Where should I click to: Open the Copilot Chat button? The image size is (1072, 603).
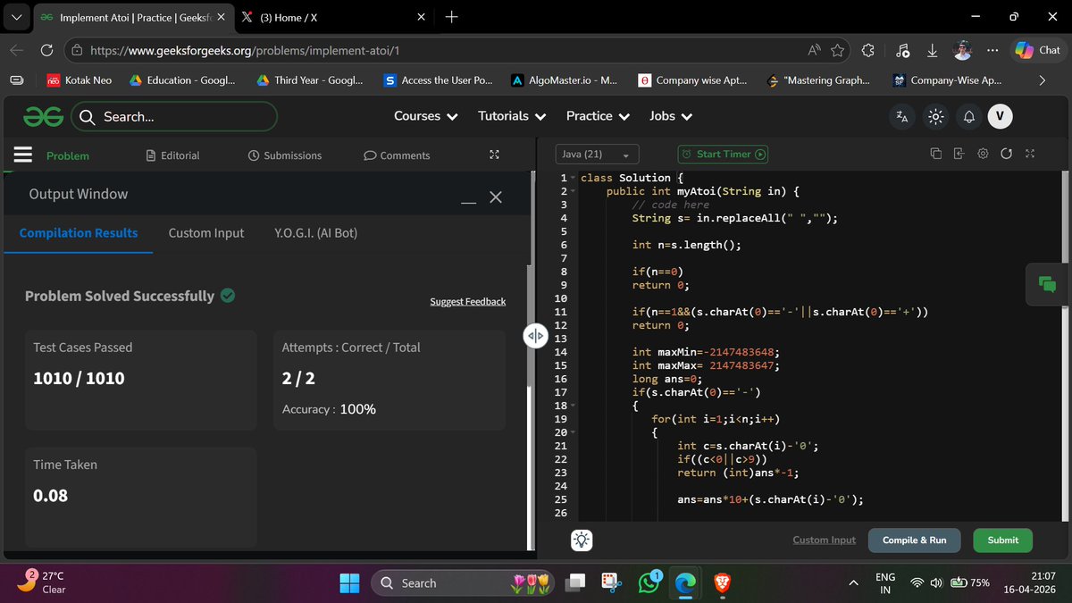[1037, 51]
